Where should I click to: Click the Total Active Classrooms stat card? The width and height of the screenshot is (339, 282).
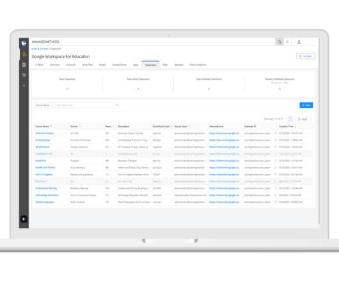point(138,84)
